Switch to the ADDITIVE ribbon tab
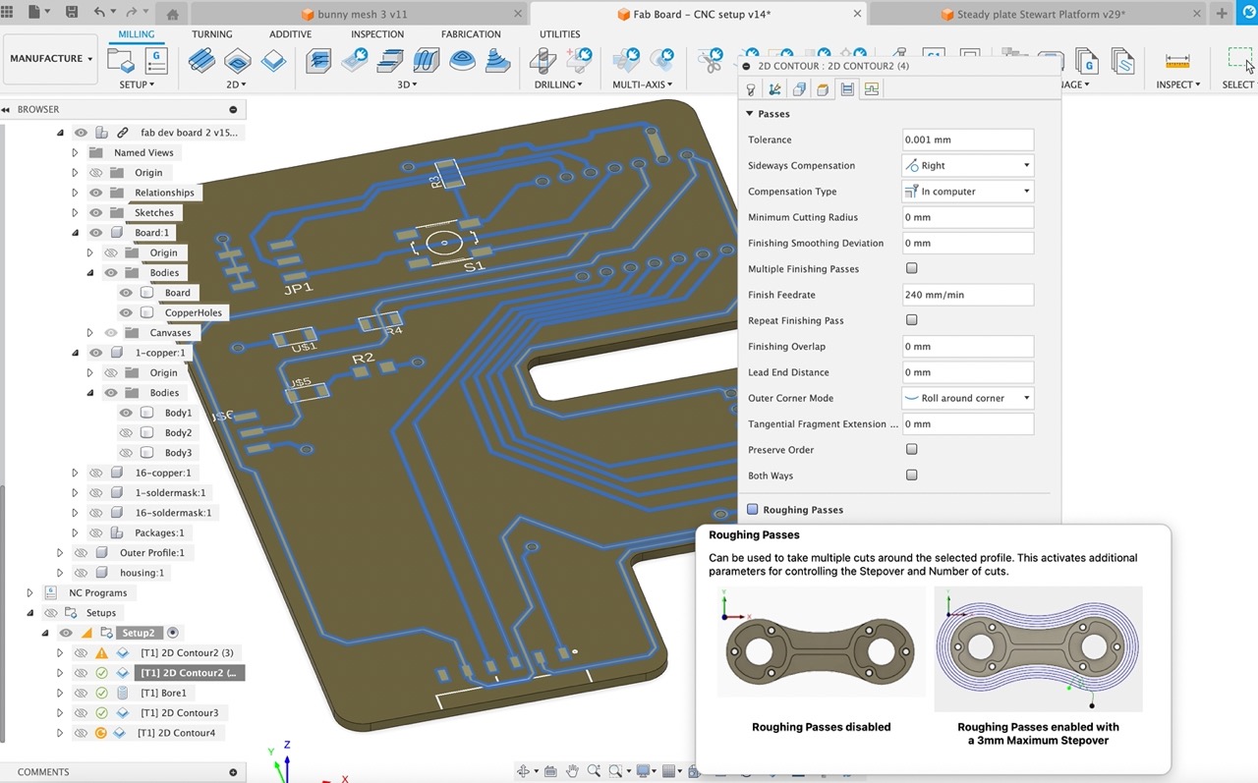1258x783 pixels. tap(290, 34)
